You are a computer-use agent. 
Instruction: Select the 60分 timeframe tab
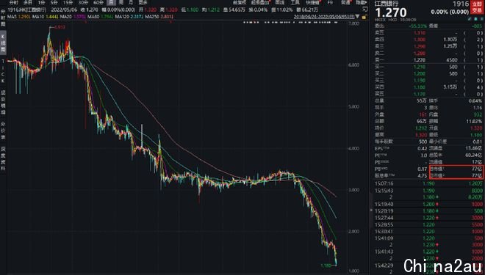point(98,2)
